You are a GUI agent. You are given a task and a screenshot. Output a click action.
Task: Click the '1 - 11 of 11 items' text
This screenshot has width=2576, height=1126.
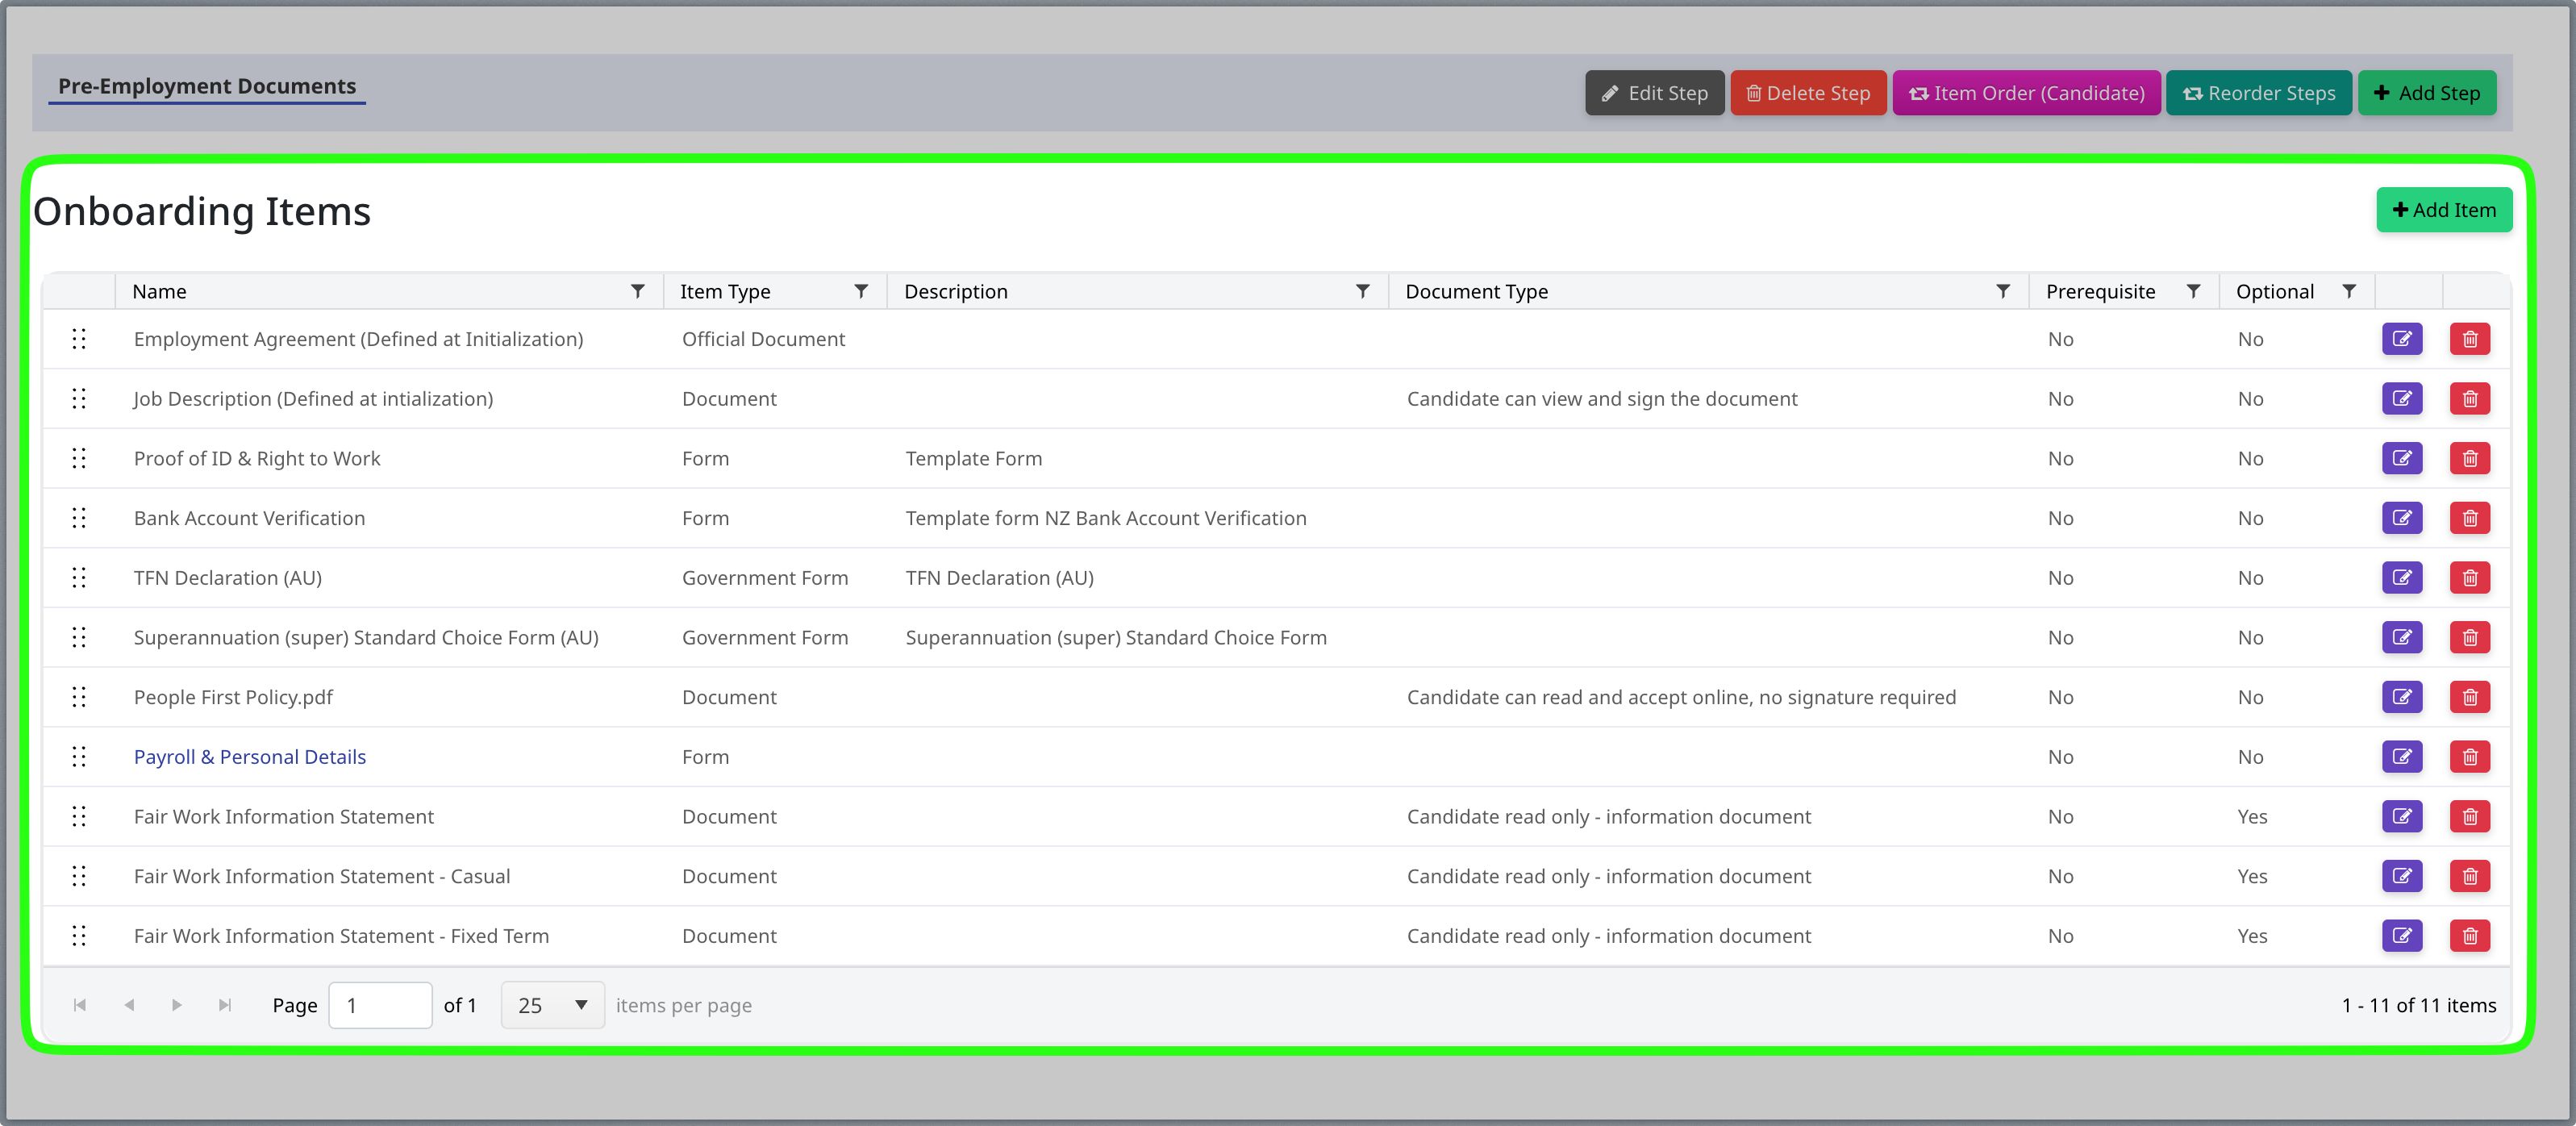point(2418,1005)
